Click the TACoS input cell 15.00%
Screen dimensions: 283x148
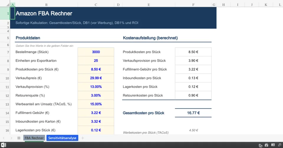click(x=96, y=104)
